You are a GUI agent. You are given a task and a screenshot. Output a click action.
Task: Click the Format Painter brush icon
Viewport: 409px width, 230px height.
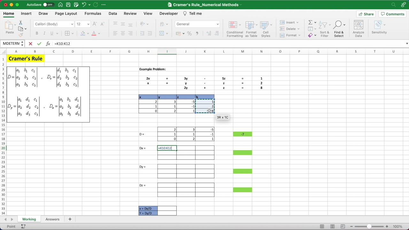[21, 35]
